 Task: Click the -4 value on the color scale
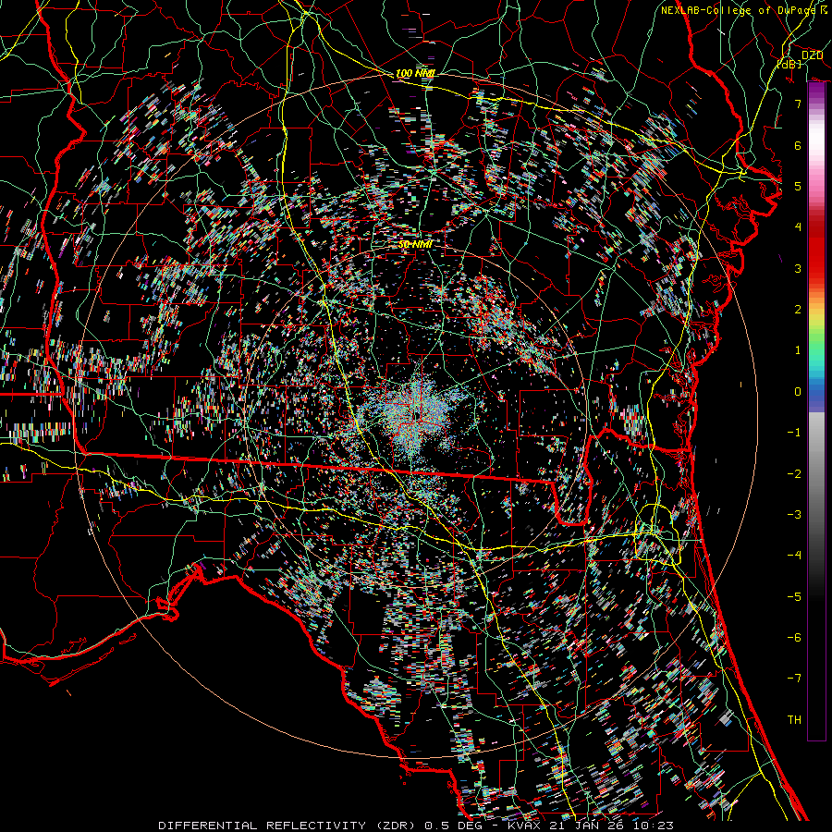pos(794,555)
